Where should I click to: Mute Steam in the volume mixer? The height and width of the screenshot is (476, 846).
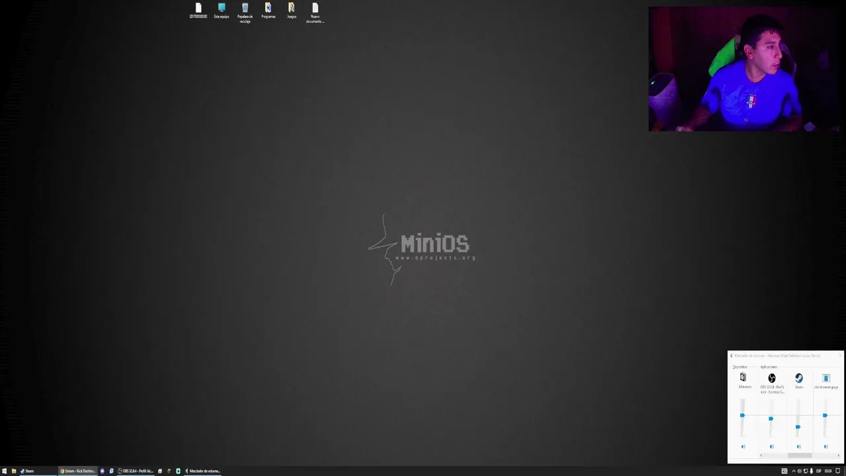(798, 447)
